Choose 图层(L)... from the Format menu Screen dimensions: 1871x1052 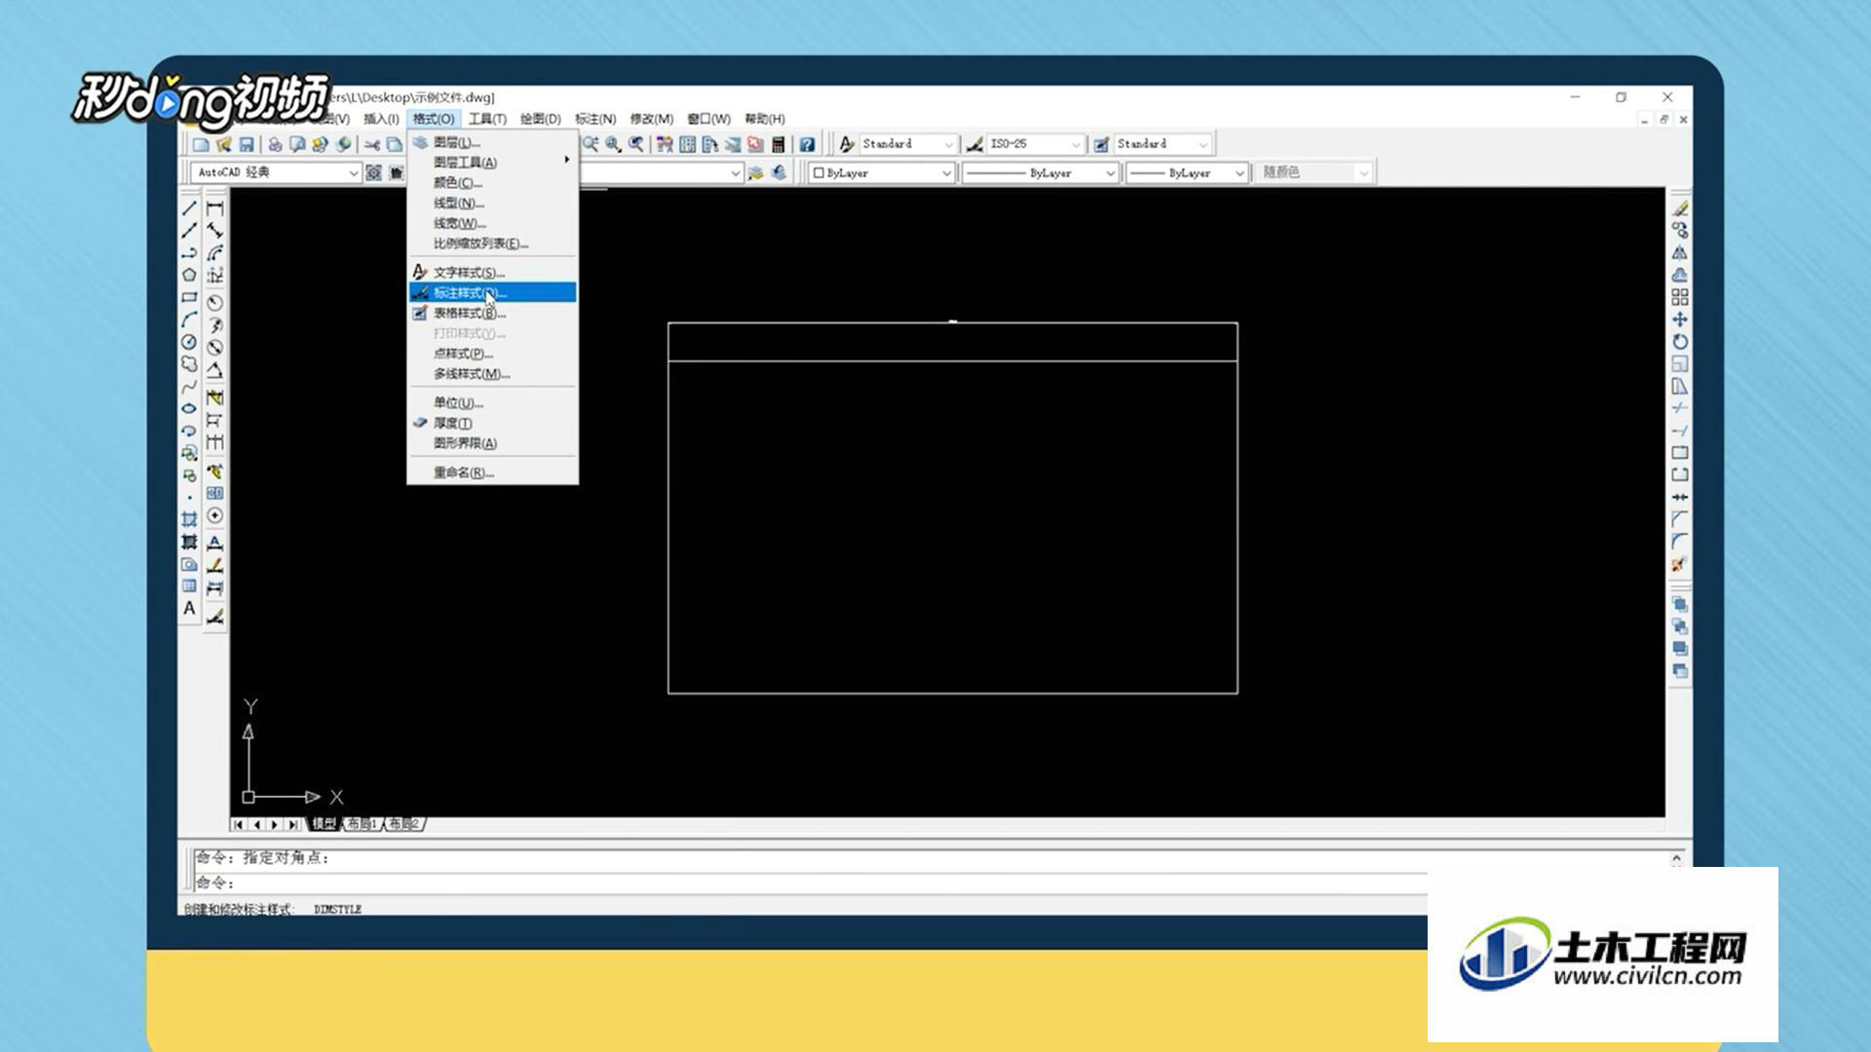492,142
